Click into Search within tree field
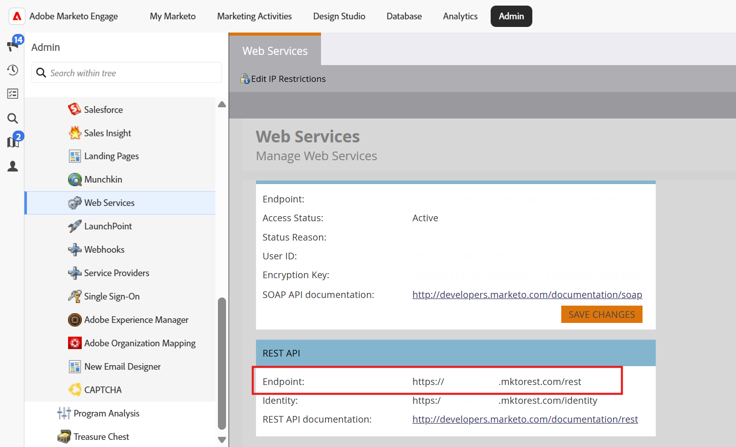Viewport: 736px width, 447px height. coord(126,73)
